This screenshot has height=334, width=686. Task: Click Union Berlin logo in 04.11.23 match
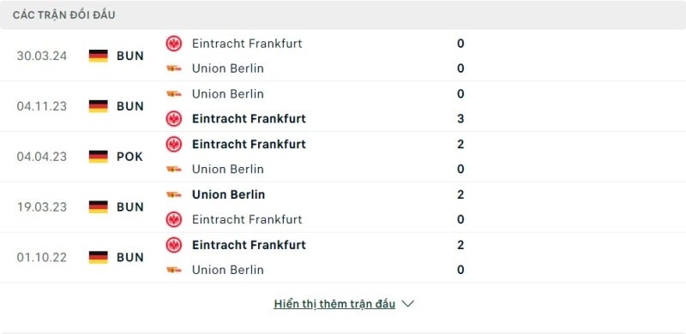pyautogui.click(x=174, y=93)
